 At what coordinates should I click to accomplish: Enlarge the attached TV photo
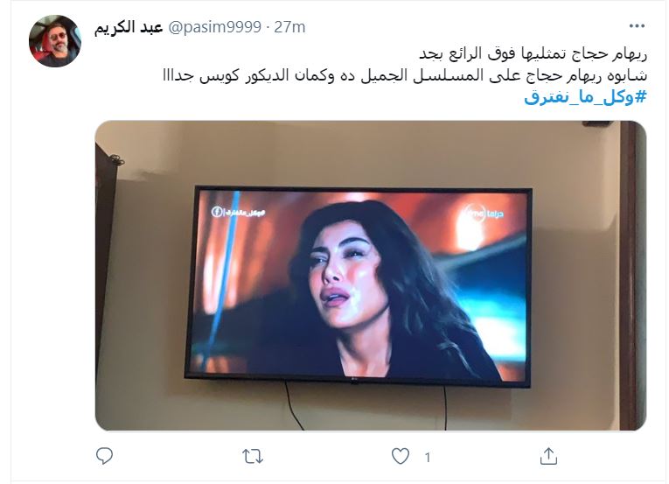(x=370, y=276)
